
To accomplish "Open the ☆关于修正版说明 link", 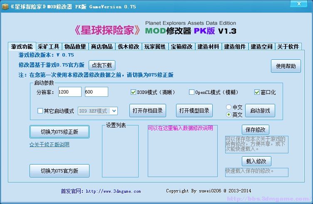I will tap(50, 145).
